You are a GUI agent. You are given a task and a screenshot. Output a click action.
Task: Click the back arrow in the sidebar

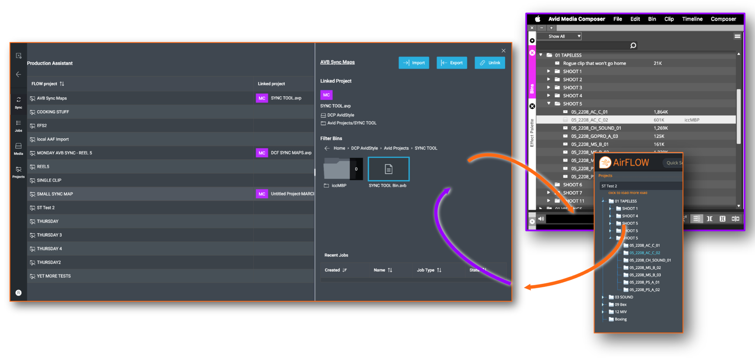(18, 74)
